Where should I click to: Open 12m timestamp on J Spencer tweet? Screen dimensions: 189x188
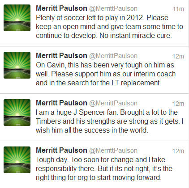pyautogui.click(x=178, y=104)
